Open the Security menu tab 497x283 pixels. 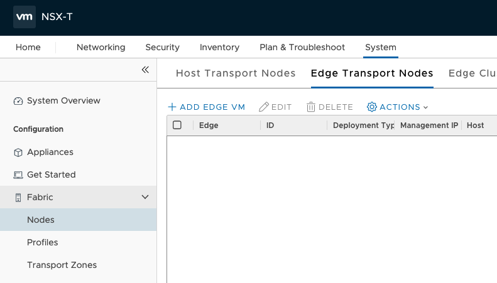pos(162,47)
